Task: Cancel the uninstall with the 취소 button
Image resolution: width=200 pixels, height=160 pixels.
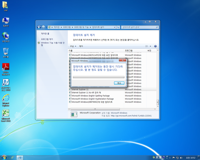Action: [119, 83]
